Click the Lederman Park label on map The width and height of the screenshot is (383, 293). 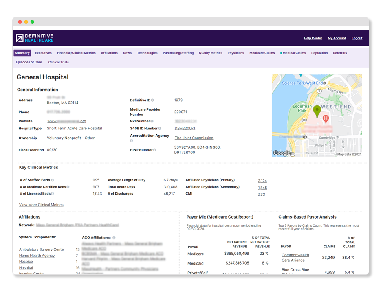point(302,109)
